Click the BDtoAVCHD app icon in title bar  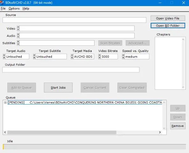click(x=2, y=3)
